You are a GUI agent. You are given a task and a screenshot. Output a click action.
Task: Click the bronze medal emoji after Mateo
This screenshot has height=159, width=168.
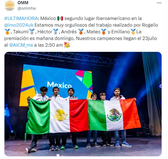104,32
